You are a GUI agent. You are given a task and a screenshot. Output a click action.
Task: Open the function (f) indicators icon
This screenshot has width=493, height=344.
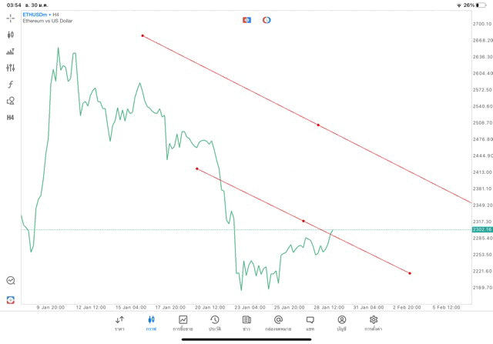(11, 84)
